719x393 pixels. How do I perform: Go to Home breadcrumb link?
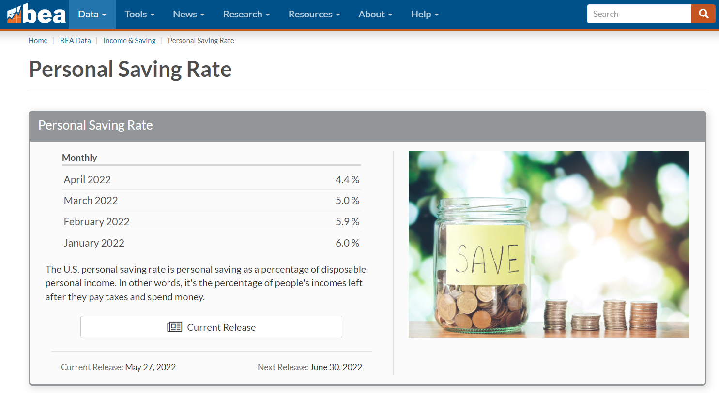coord(38,41)
